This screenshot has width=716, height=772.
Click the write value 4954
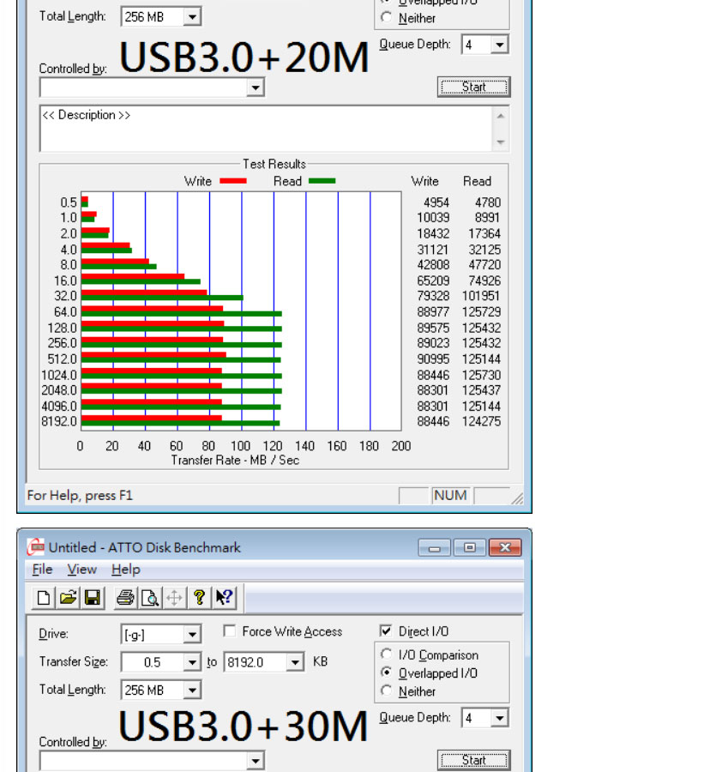point(436,202)
